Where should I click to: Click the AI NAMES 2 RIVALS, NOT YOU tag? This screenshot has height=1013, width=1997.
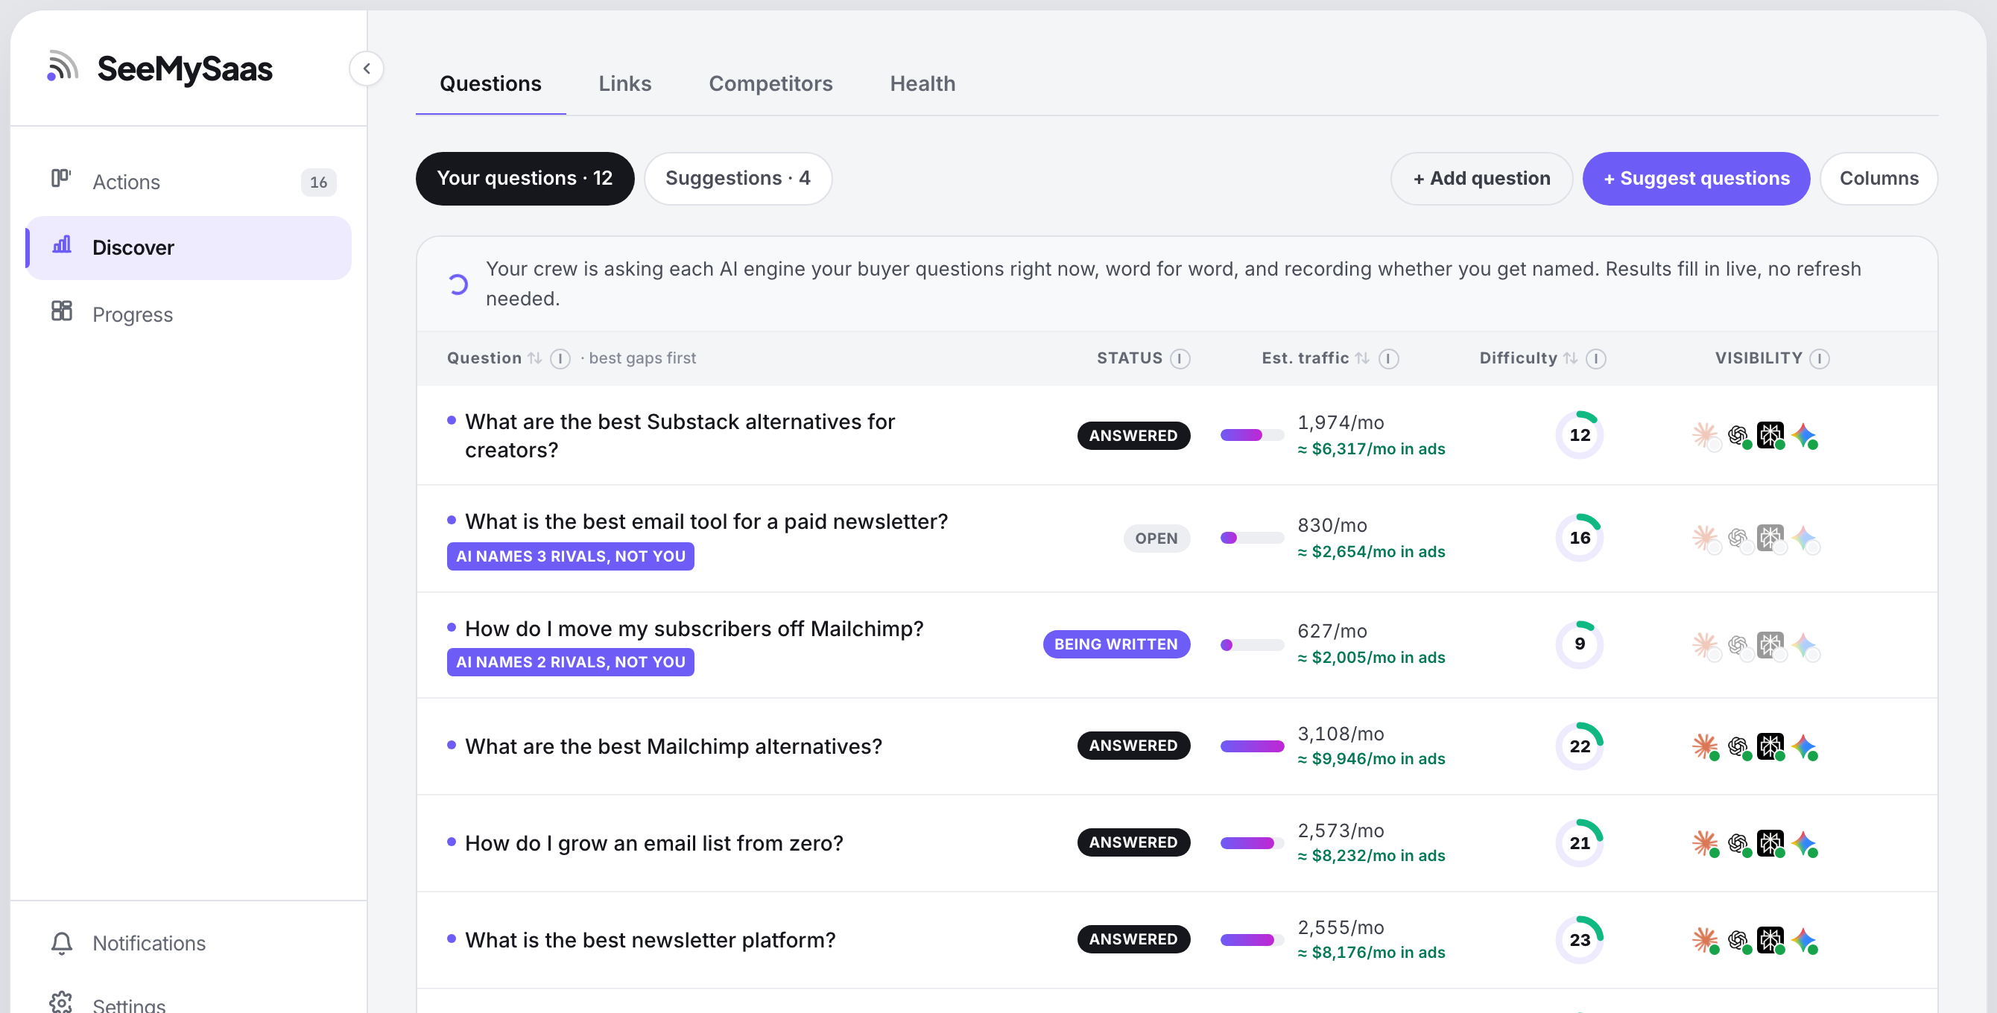571,662
